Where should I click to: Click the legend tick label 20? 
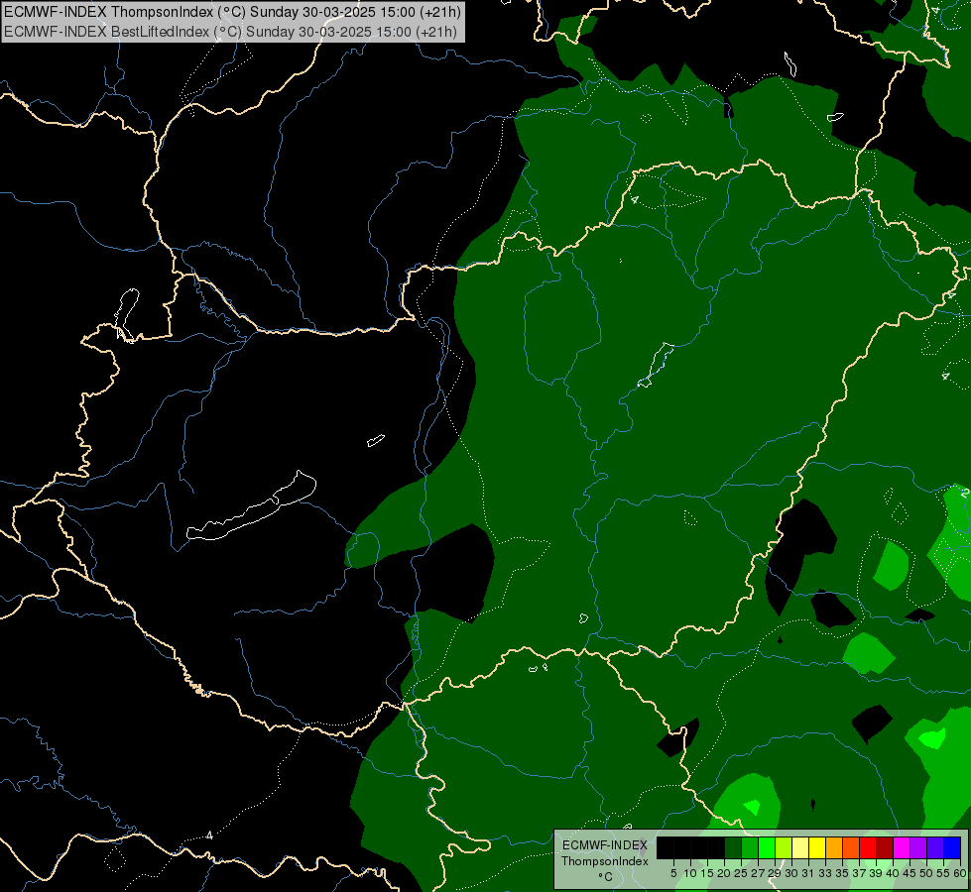(x=724, y=873)
